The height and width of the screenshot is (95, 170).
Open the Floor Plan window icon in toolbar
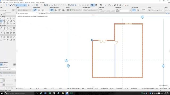pos(92,5)
